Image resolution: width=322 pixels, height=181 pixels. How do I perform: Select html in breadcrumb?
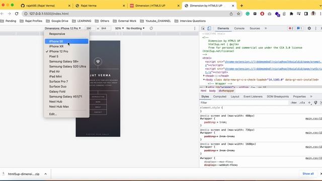point(203,90)
